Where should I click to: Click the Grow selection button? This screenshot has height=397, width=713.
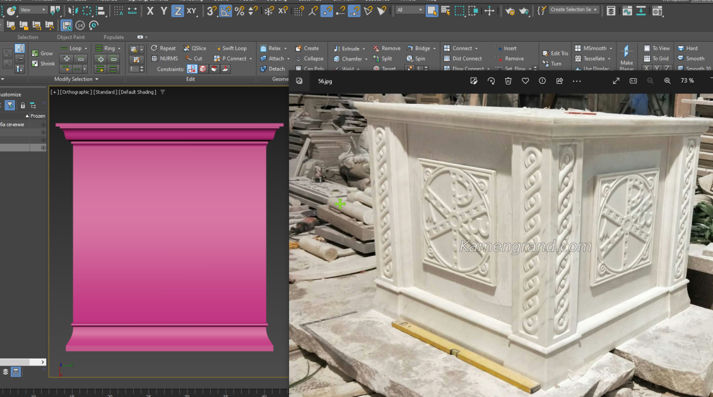coord(42,53)
